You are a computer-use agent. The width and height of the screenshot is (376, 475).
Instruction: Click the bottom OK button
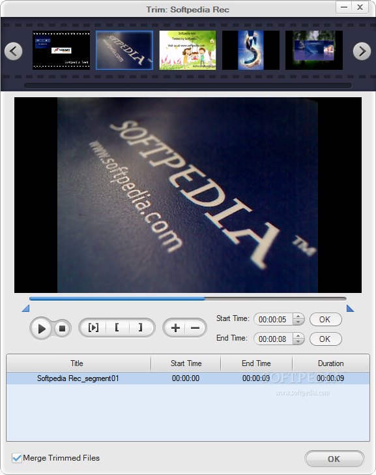coord(334,459)
